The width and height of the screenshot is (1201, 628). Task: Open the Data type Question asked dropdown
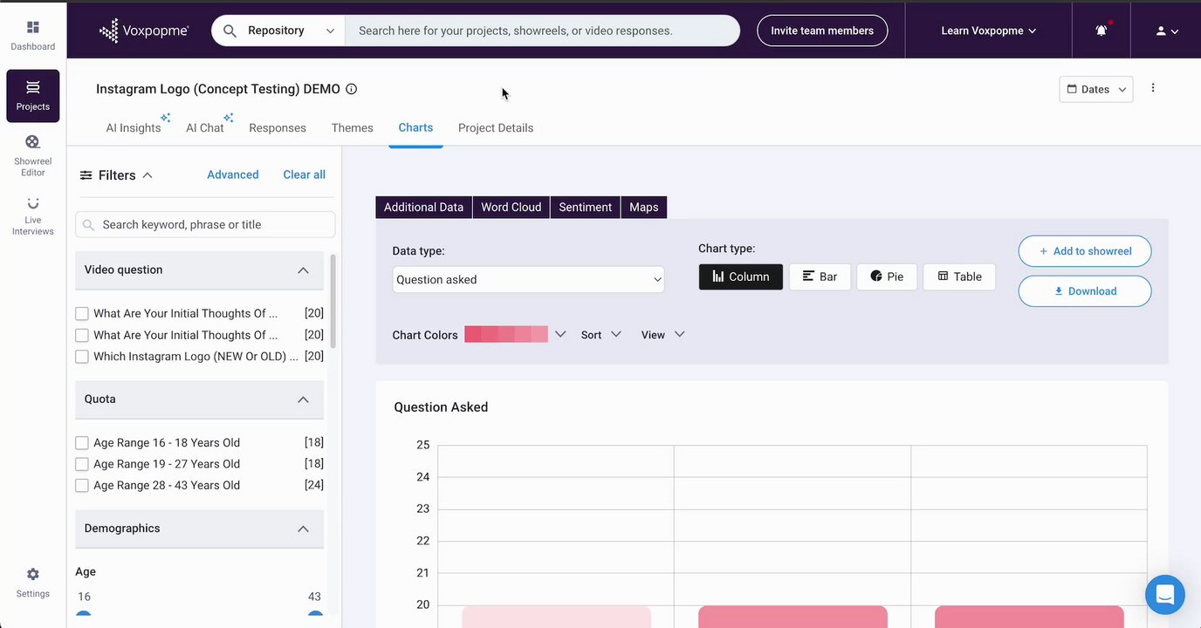point(528,280)
